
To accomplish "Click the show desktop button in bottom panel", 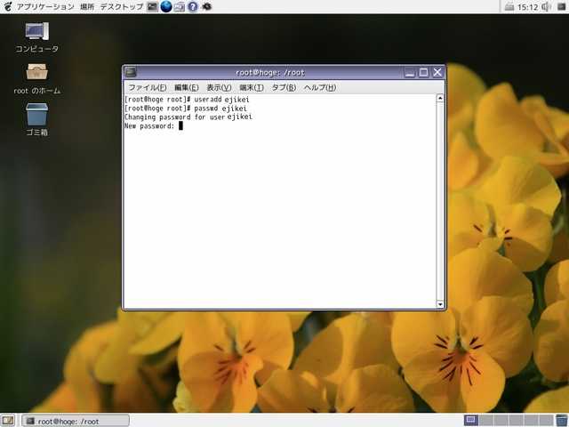I will [8, 421].
